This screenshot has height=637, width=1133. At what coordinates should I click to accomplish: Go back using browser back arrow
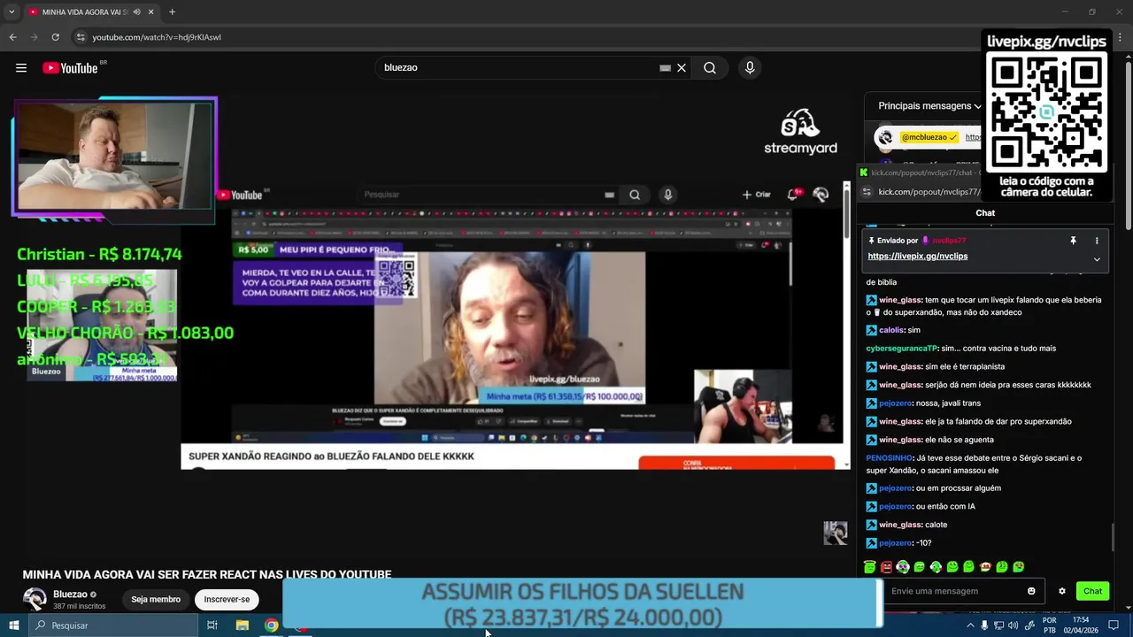coord(12,37)
